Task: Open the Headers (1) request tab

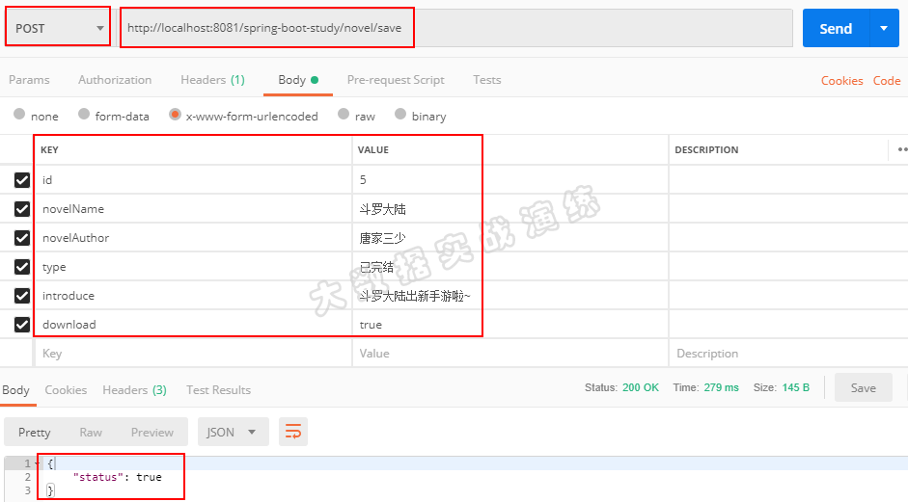Action: pyautogui.click(x=212, y=80)
